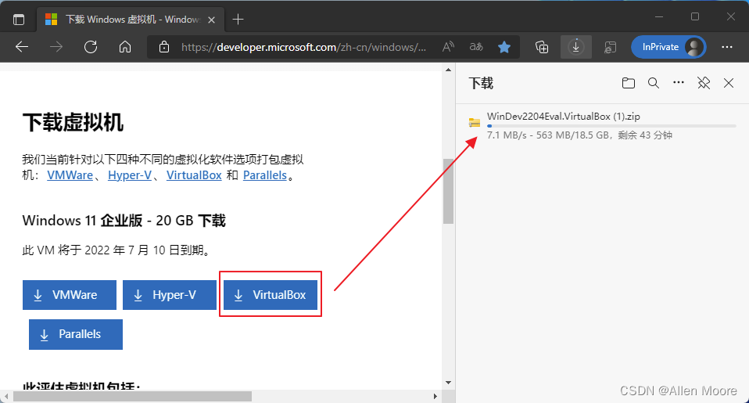Download the Hyper-V virtual machine button

(170, 295)
